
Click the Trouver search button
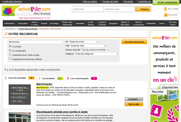143,9
